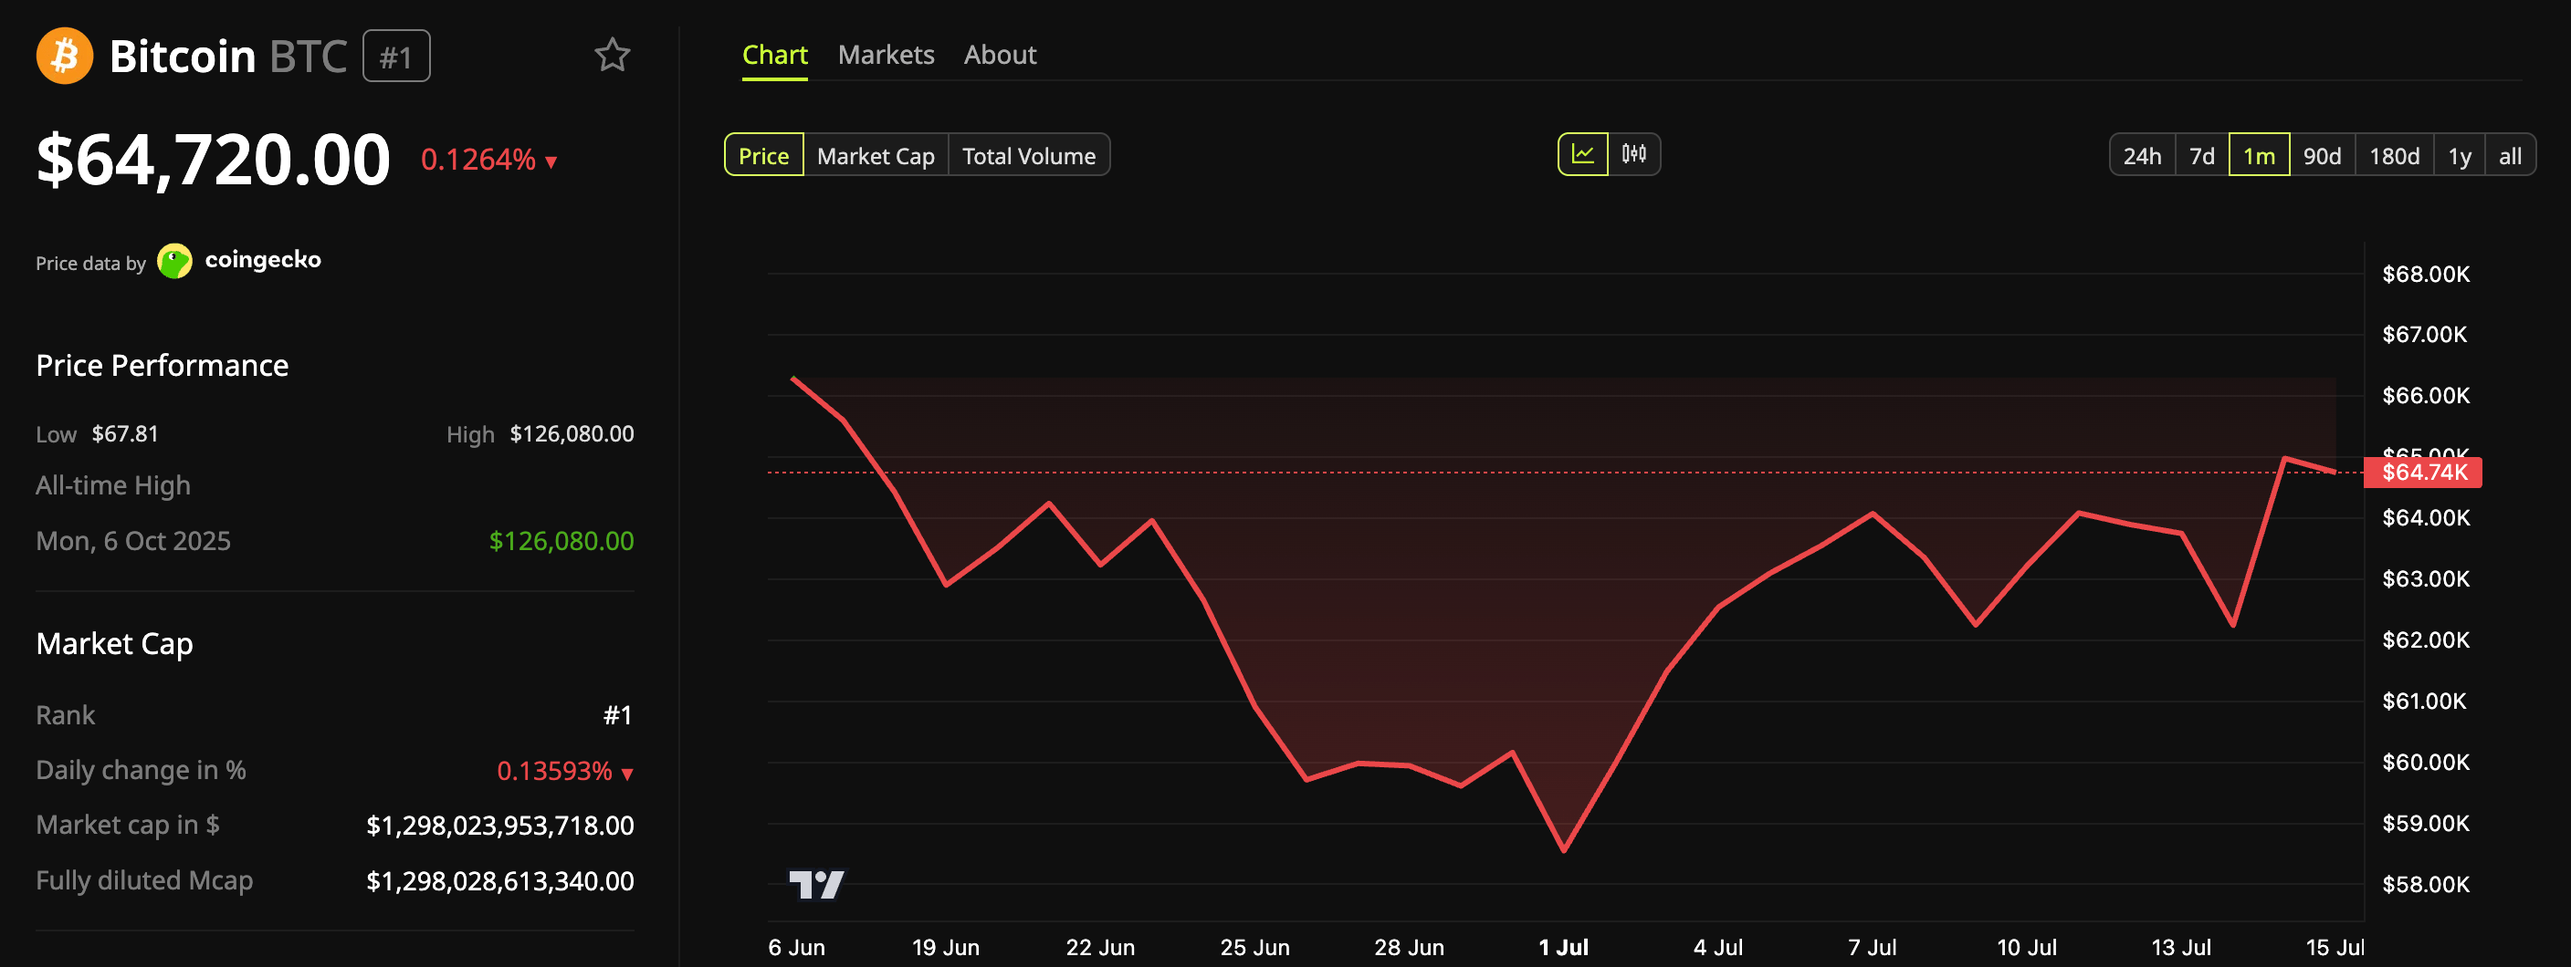This screenshot has height=967, width=2571.
Task: Set chart range to 24h
Action: pos(2142,155)
